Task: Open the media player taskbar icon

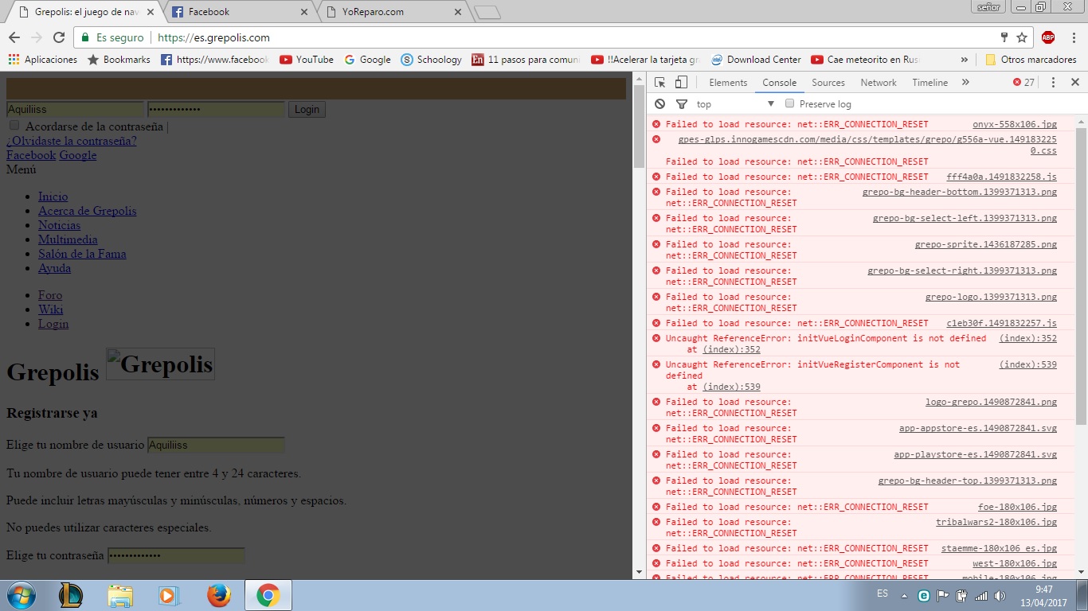Action: (169, 595)
